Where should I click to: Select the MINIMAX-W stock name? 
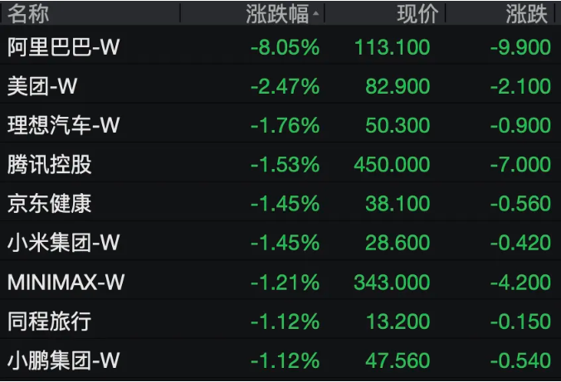tap(66, 283)
